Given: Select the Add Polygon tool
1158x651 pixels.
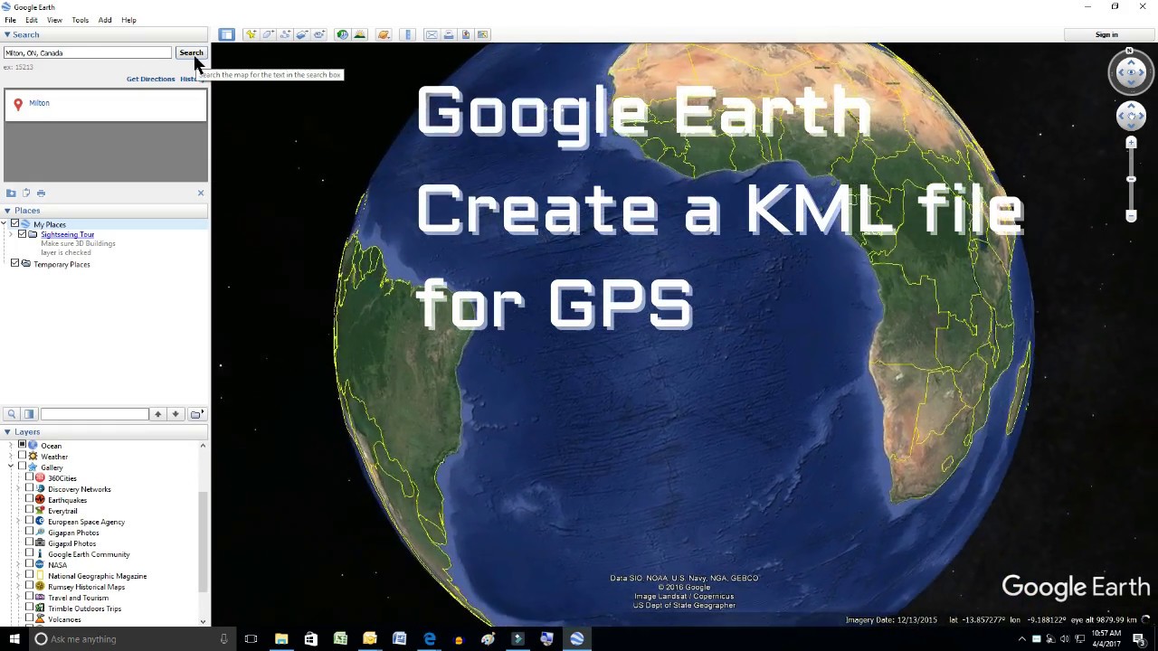Looking at the screenshot, I should coord(268,34).
